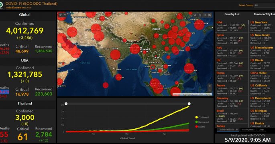Click the Global Trend chart title
This screenshot has height=144, width=275.
click(x=128, y=138)
